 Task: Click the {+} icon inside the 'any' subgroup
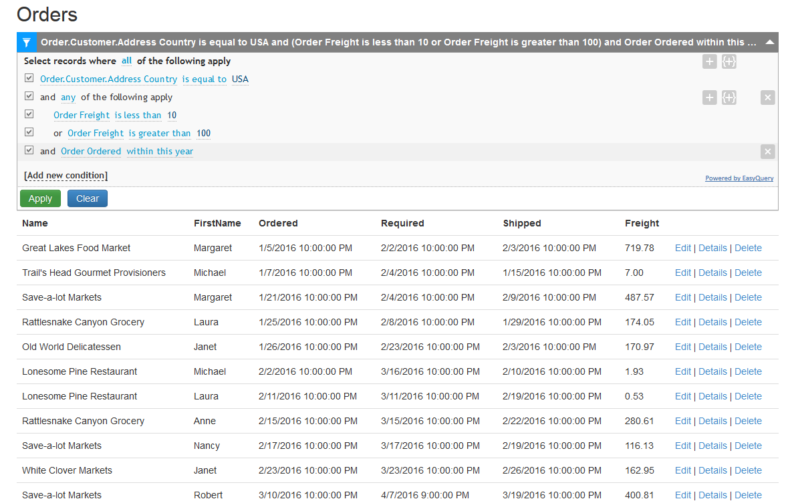(x=729, y=98)
